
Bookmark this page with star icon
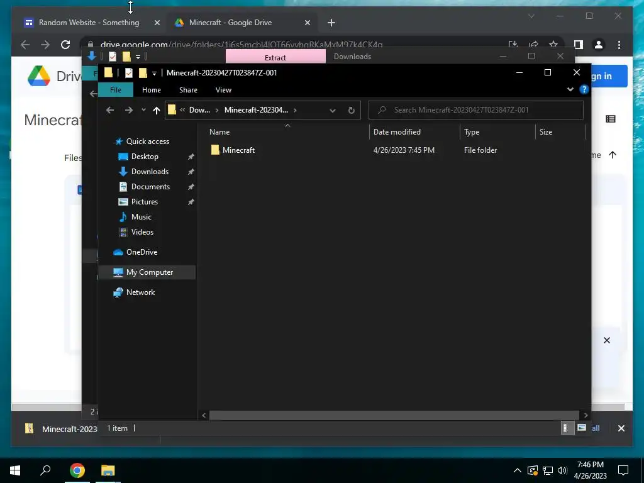point(553,44)
